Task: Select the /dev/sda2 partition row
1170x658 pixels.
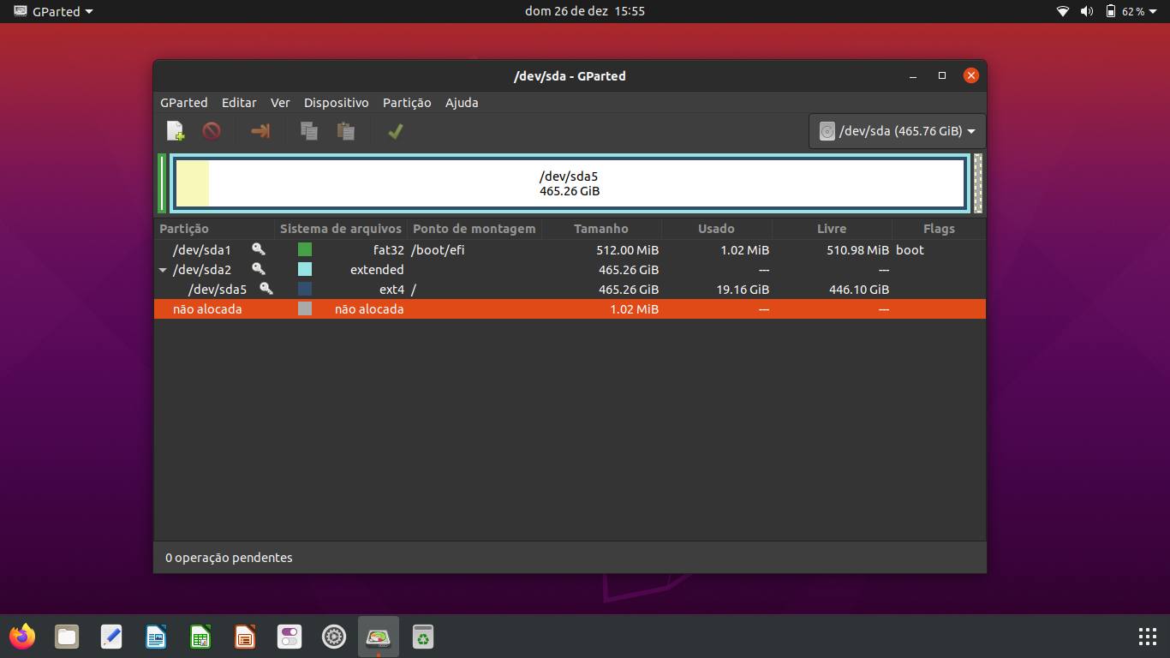Action: [570, 270]
